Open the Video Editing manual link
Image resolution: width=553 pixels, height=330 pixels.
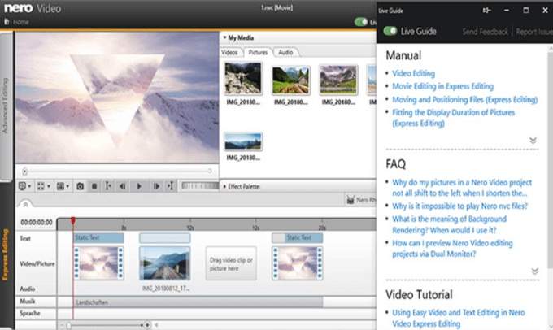coord(414,73)
